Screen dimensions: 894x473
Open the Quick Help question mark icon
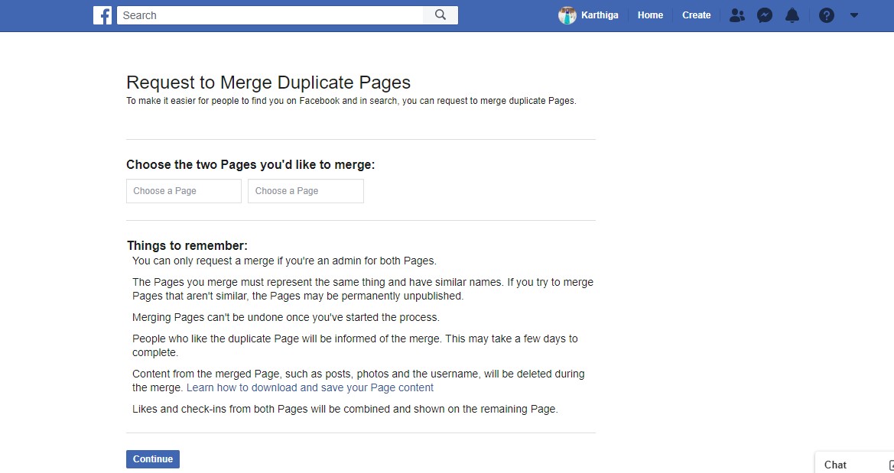pos(826,15)
